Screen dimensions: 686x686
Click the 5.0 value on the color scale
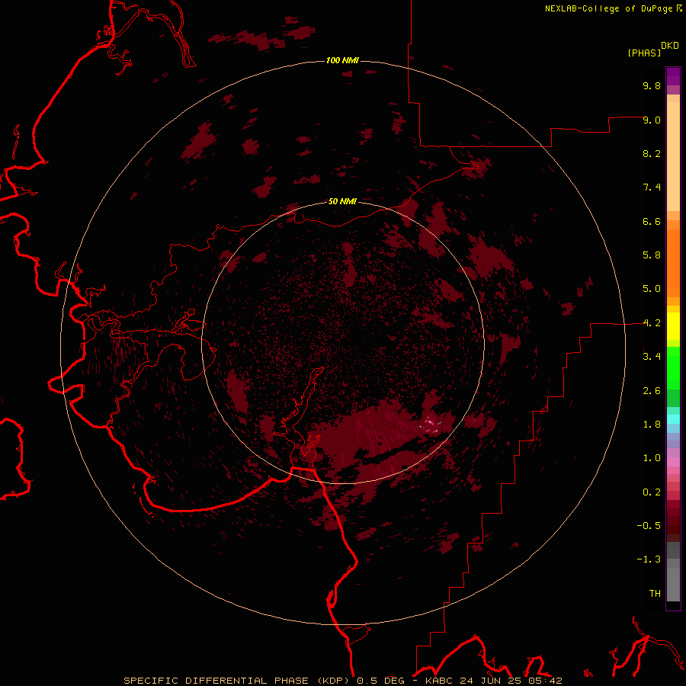pos(652,289)
